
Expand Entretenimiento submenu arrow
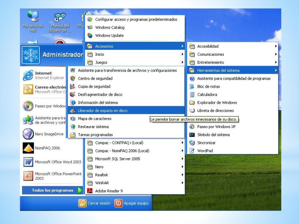[x=276, y=62]
